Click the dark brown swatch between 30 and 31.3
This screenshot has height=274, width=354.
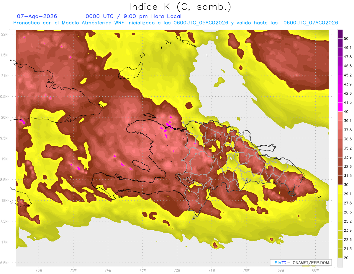pos(340,180)
